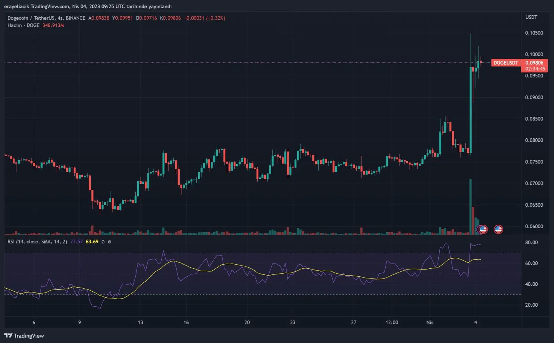The image size is (554, 343).
Task: Select the Dogecoin / TetherUS symbol title
Action: click(31, 18)
